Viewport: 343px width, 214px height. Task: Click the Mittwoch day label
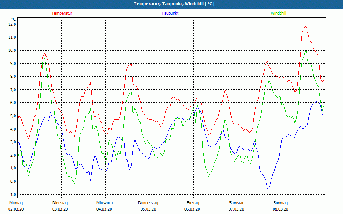tap(105, 203)
